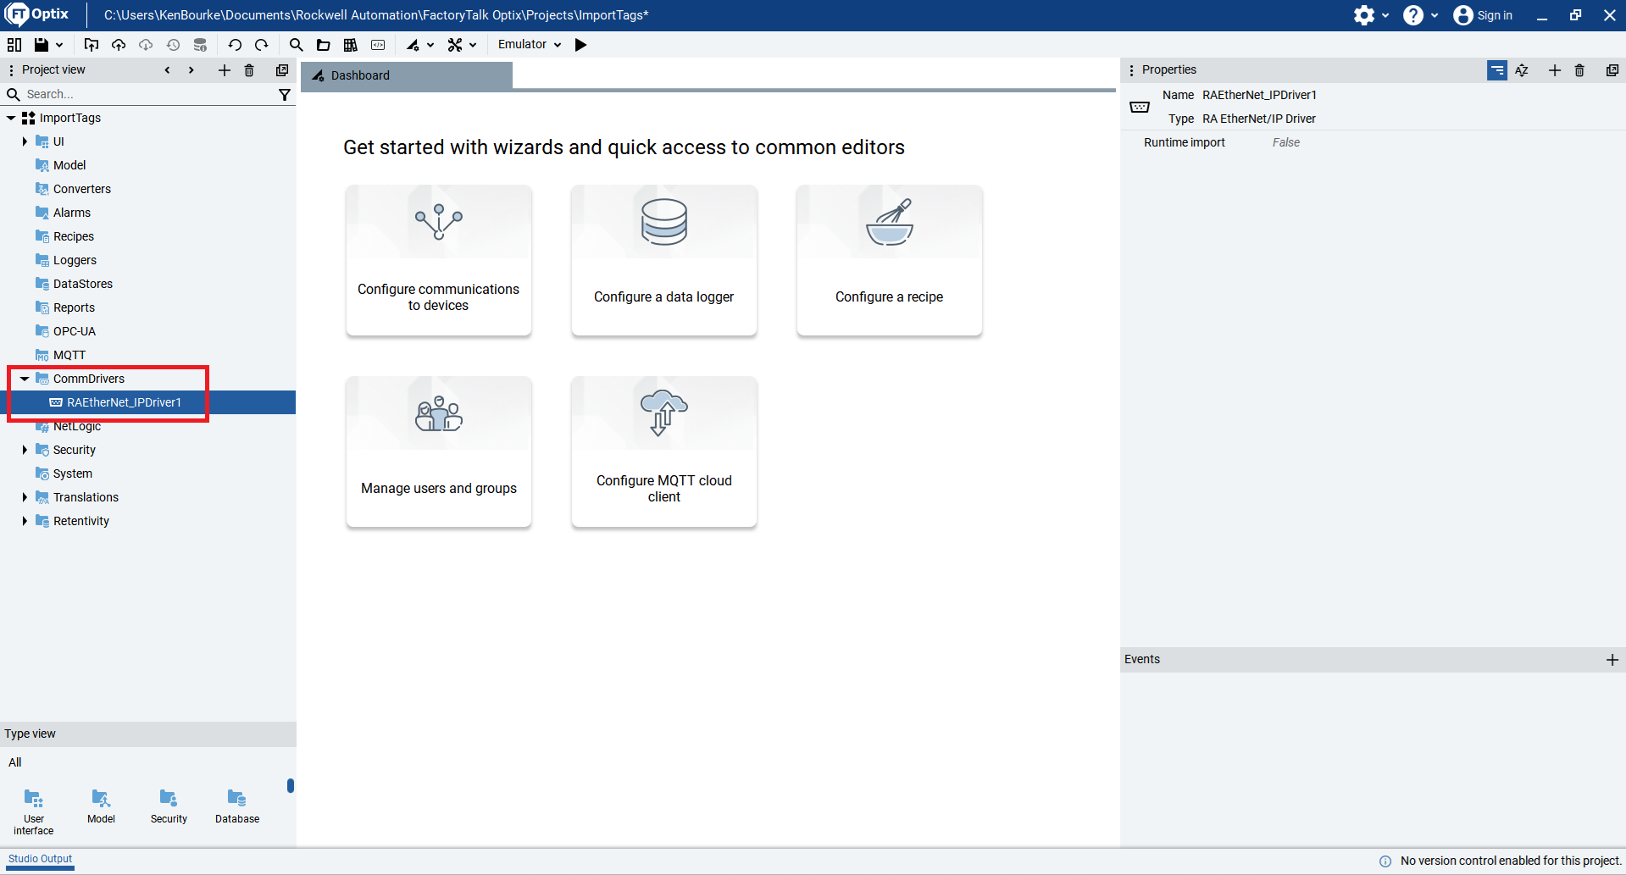The height and width of the screenshot is (875, 1626).
Task: Select the OPC-UA folder
Action: 75,331
